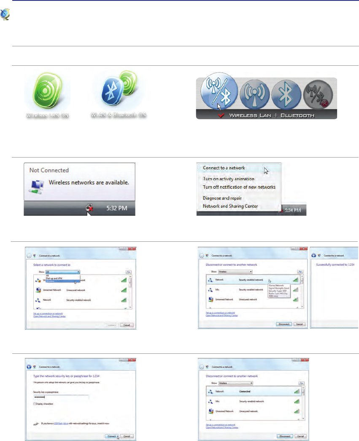The image size is (359, 441).
Task: Select Turn off notification of new networks
Action: click(239, 187)
